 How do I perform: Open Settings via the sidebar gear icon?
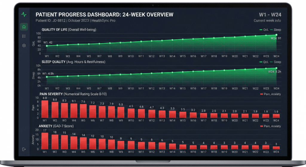pyautogui.click(x=24, y=45)
